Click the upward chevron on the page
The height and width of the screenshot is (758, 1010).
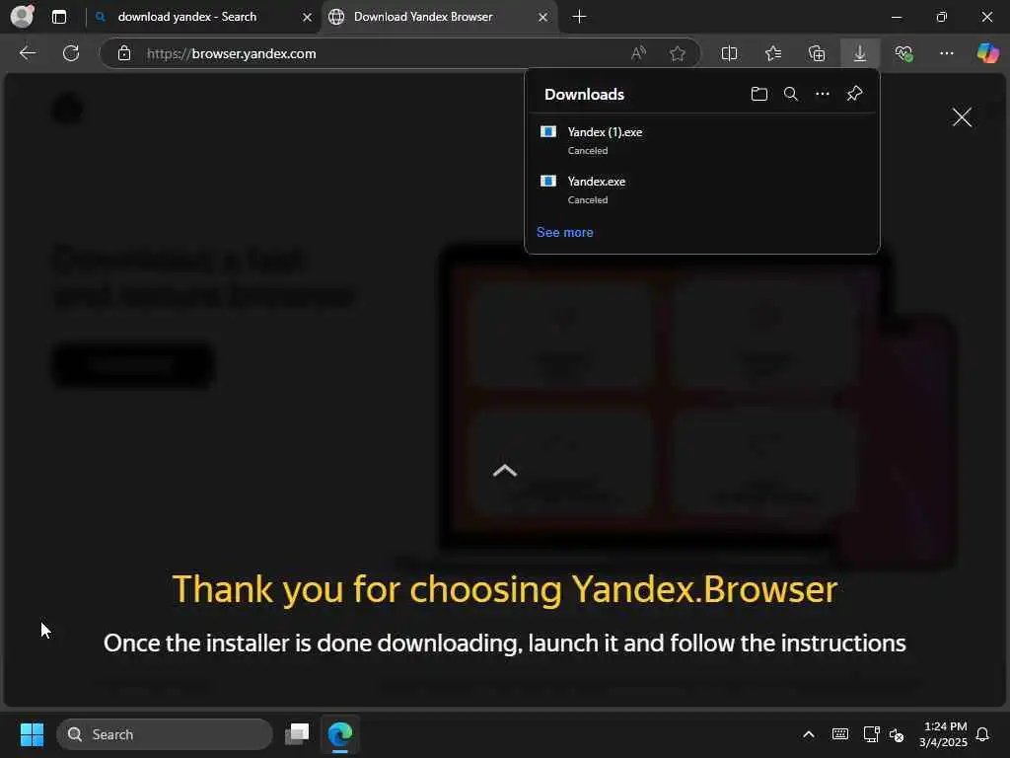point(504,471)
